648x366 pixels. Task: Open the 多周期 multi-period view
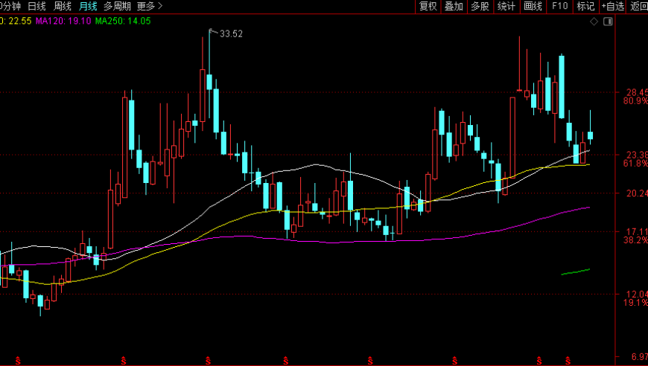pos(117,6)
